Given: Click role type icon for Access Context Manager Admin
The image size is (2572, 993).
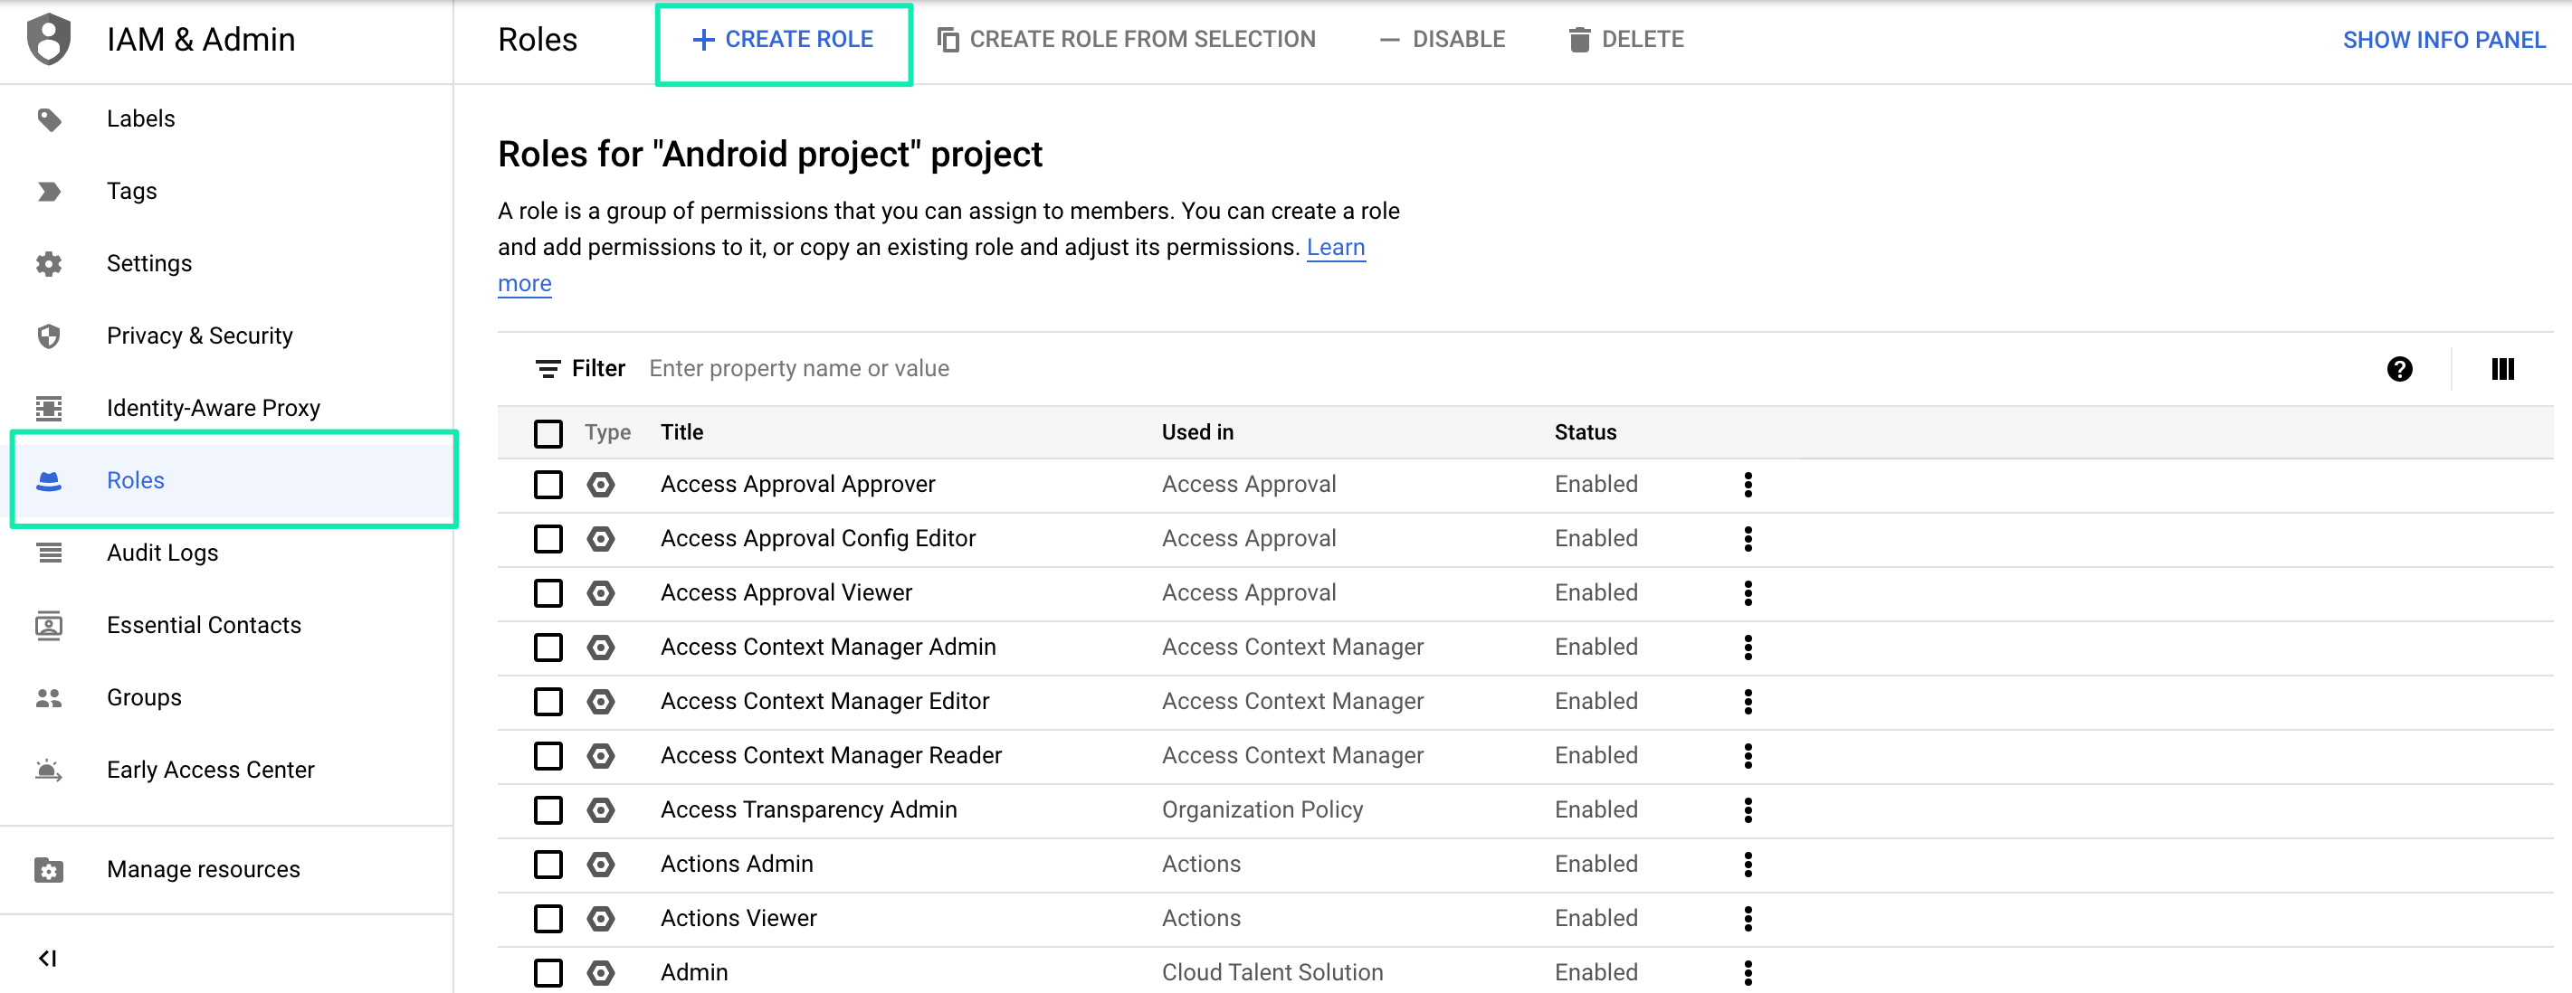Looking at the screenshot, I should [x=600, y=648].
